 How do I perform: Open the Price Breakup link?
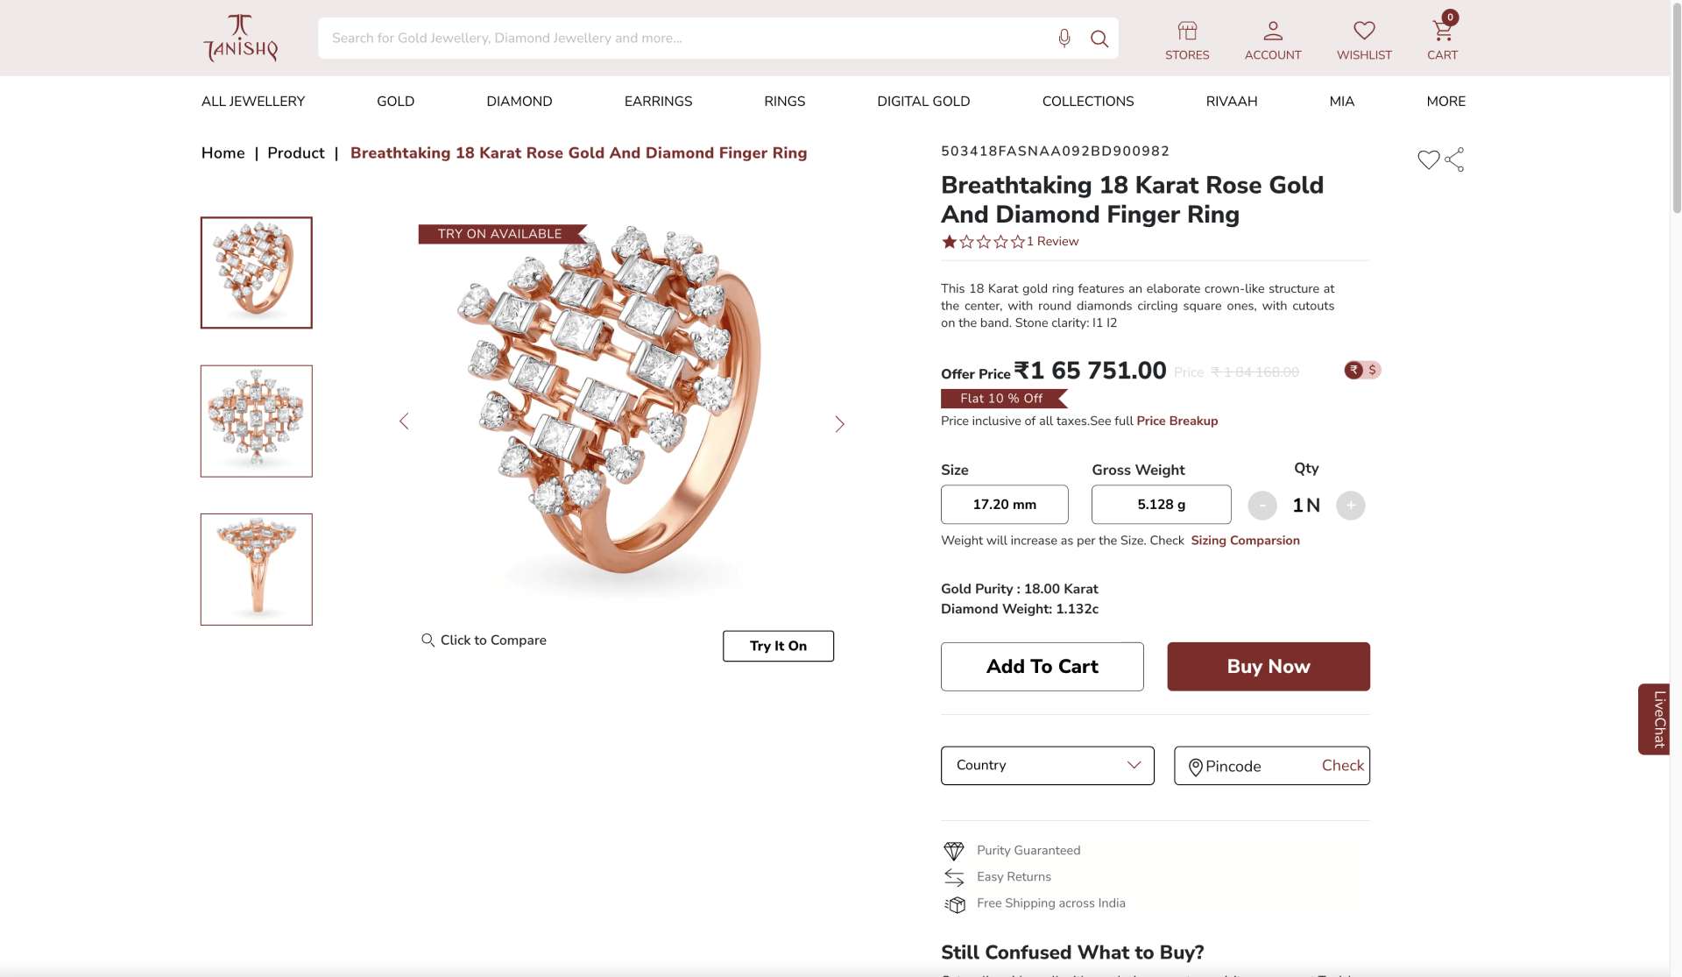click(1177, 421)
